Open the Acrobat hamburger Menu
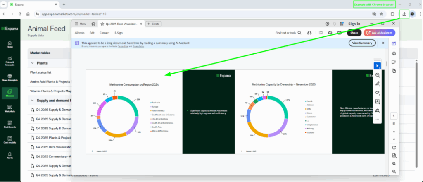 pos(80,24)
